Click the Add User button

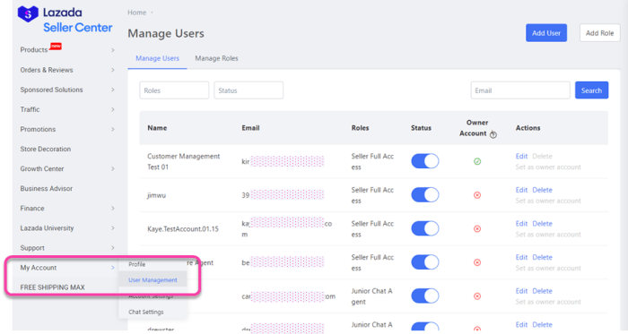pos(546,33)
